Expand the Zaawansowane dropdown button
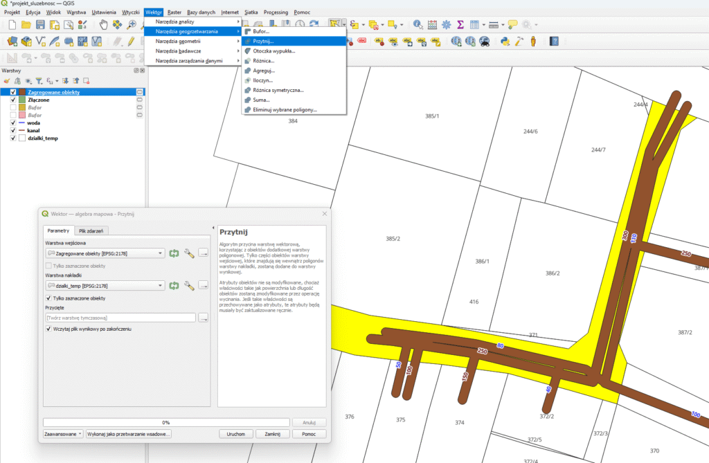This screenshot has height=463, width=709. click(62, 434)
